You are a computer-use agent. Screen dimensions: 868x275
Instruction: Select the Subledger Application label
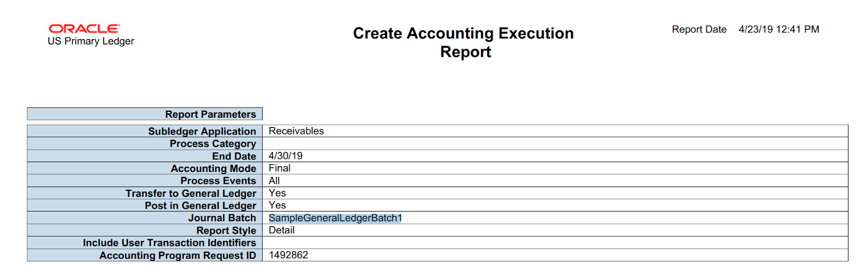[202, 131]
